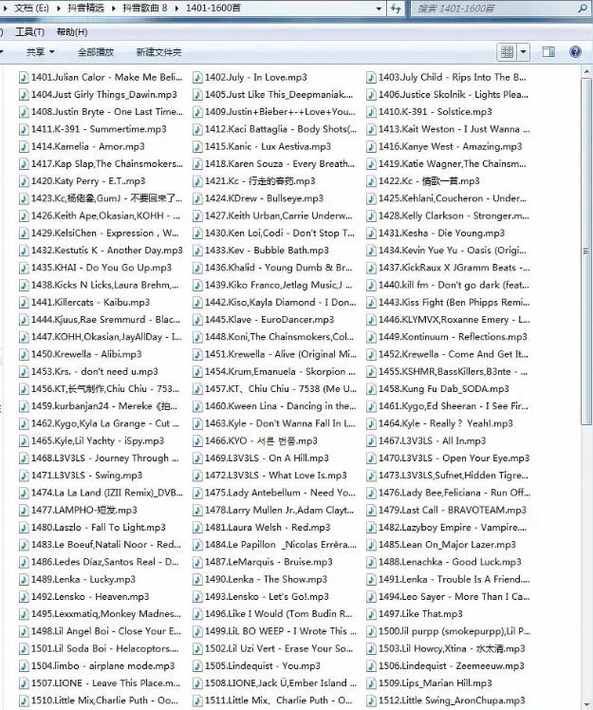
Task: Click the search magnifier icon
Action: coord(584,9)
